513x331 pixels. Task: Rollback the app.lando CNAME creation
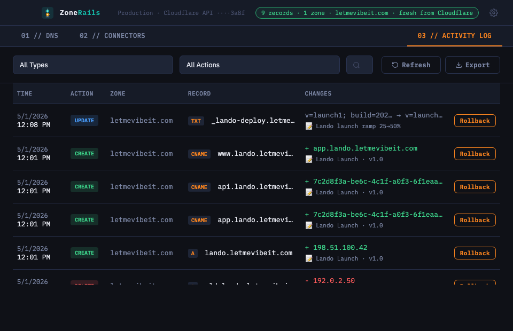pos(475,220)
